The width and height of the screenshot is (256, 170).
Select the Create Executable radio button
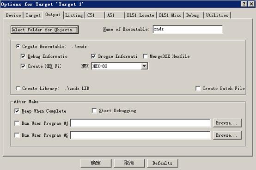pyautogui.click(x=18, y=47)
